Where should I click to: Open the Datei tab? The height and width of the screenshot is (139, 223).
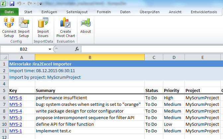[9, 12]
